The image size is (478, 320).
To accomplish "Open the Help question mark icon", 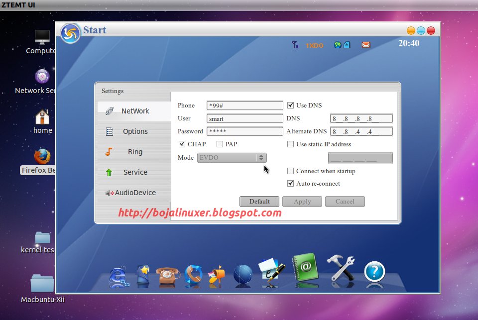I will [375, 271].
